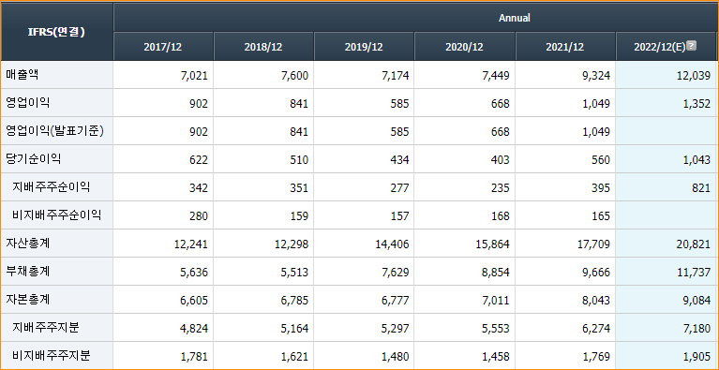Select the 자산총계 value 17,709
Viewport: 719px width, 370px height.
tap(592, 244)
